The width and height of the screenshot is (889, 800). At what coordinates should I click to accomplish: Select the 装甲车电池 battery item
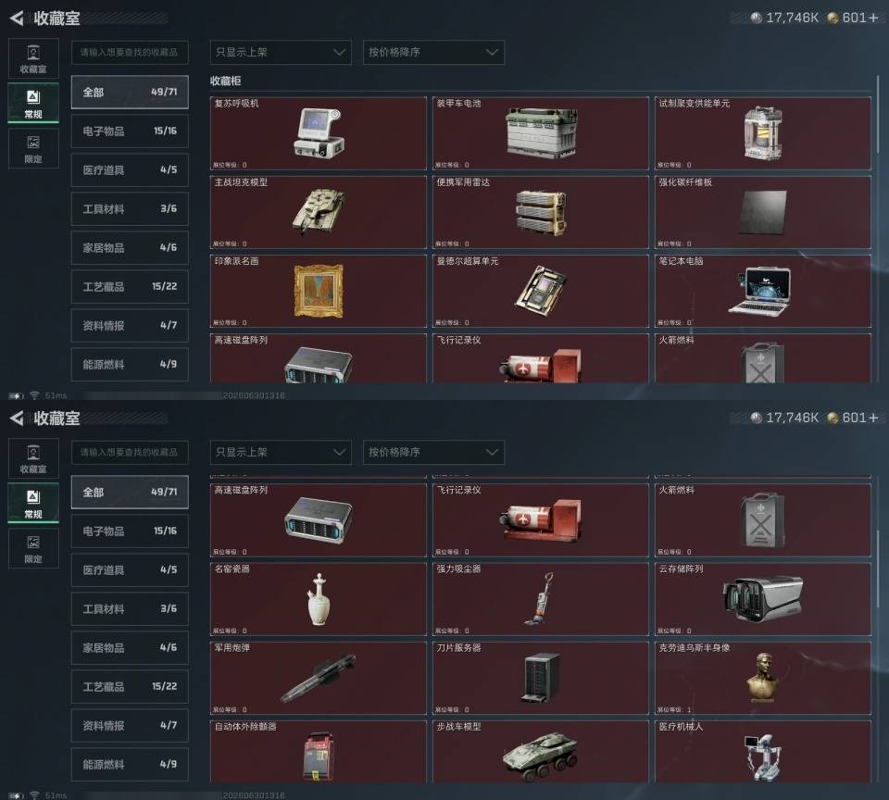540,133
